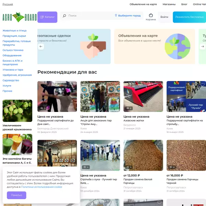Open Стрільба з лука - Лучний тир title
This screenshot has height=206, width=206.
click(x=99, y=181)
